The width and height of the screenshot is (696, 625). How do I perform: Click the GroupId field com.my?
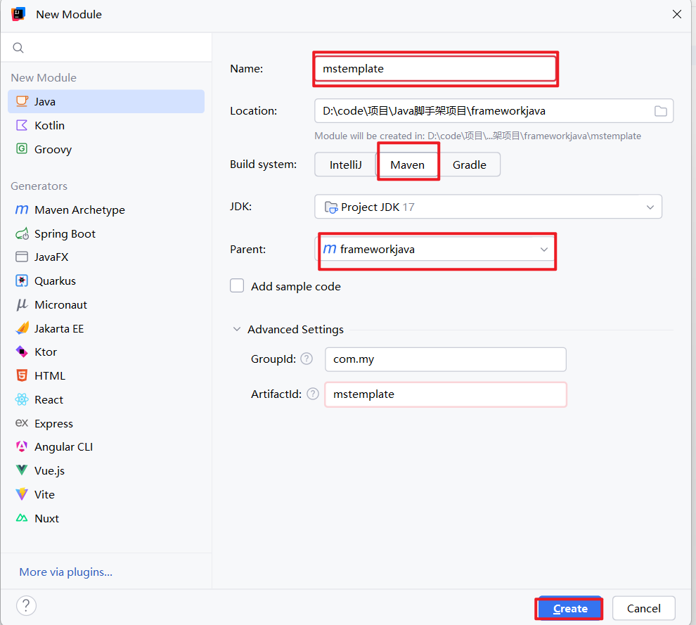point(446,359)
